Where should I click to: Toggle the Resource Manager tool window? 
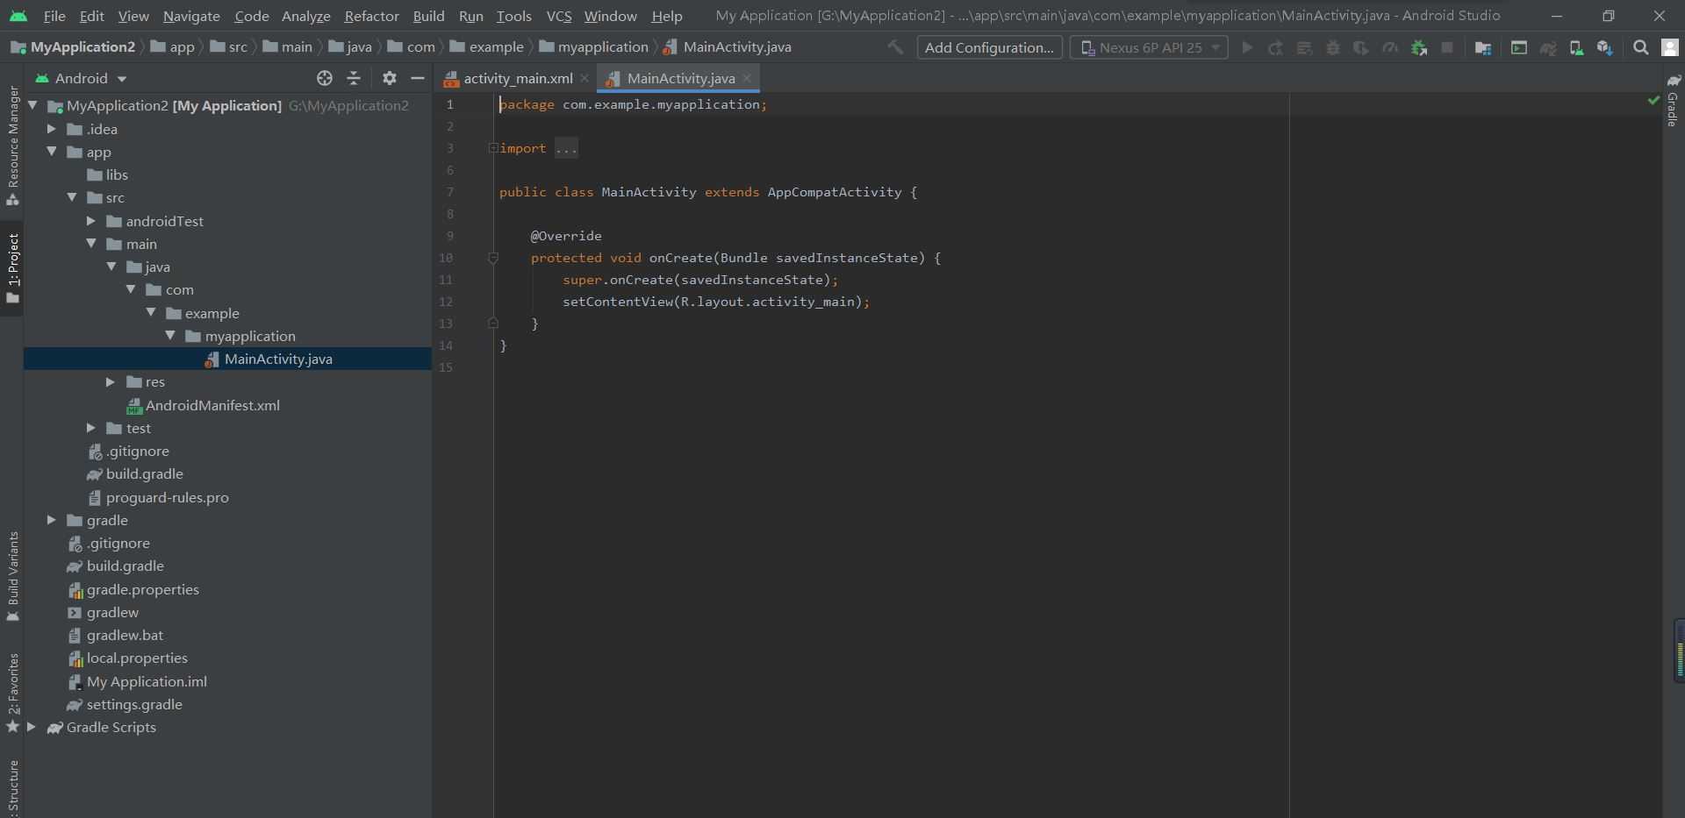(12, 146)
